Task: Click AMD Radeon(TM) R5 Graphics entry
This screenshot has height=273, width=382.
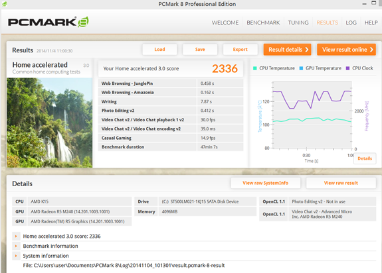Action: click(80, 221)
